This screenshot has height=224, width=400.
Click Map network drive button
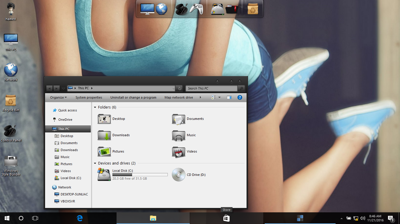coord(179,97)
